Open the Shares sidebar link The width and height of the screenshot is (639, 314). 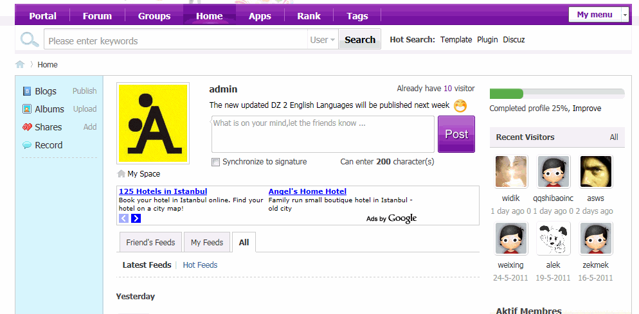click(x=48, y=128)
